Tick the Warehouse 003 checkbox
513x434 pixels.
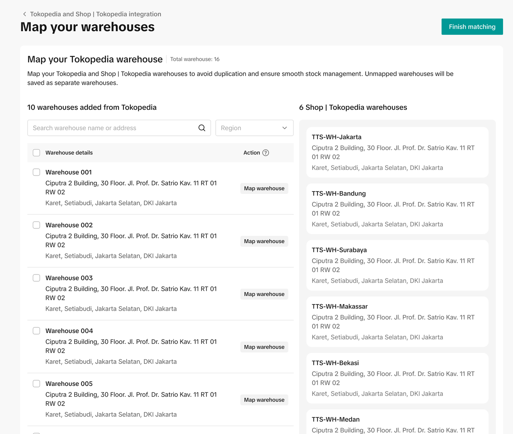coord(36,278)
